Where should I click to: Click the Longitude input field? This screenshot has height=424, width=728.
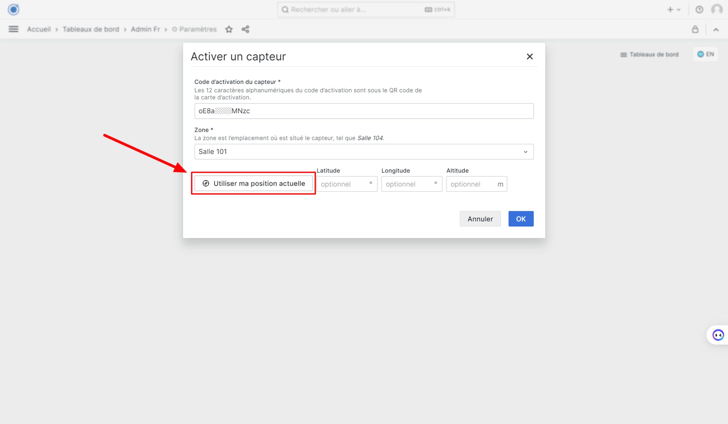(x=412, y=184)
